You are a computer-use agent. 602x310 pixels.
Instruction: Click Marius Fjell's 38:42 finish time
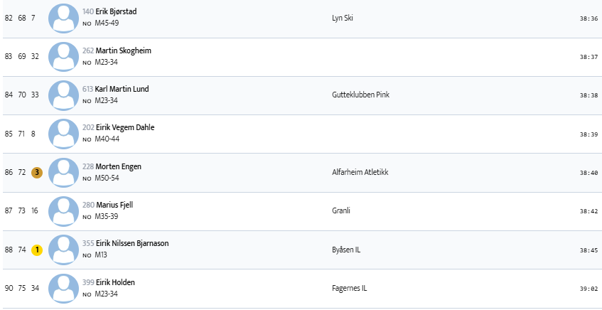click(588, 211)
